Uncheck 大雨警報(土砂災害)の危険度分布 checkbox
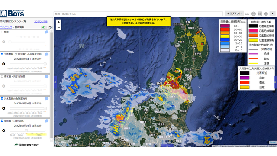The image size is (277, 156). point(2,54)
